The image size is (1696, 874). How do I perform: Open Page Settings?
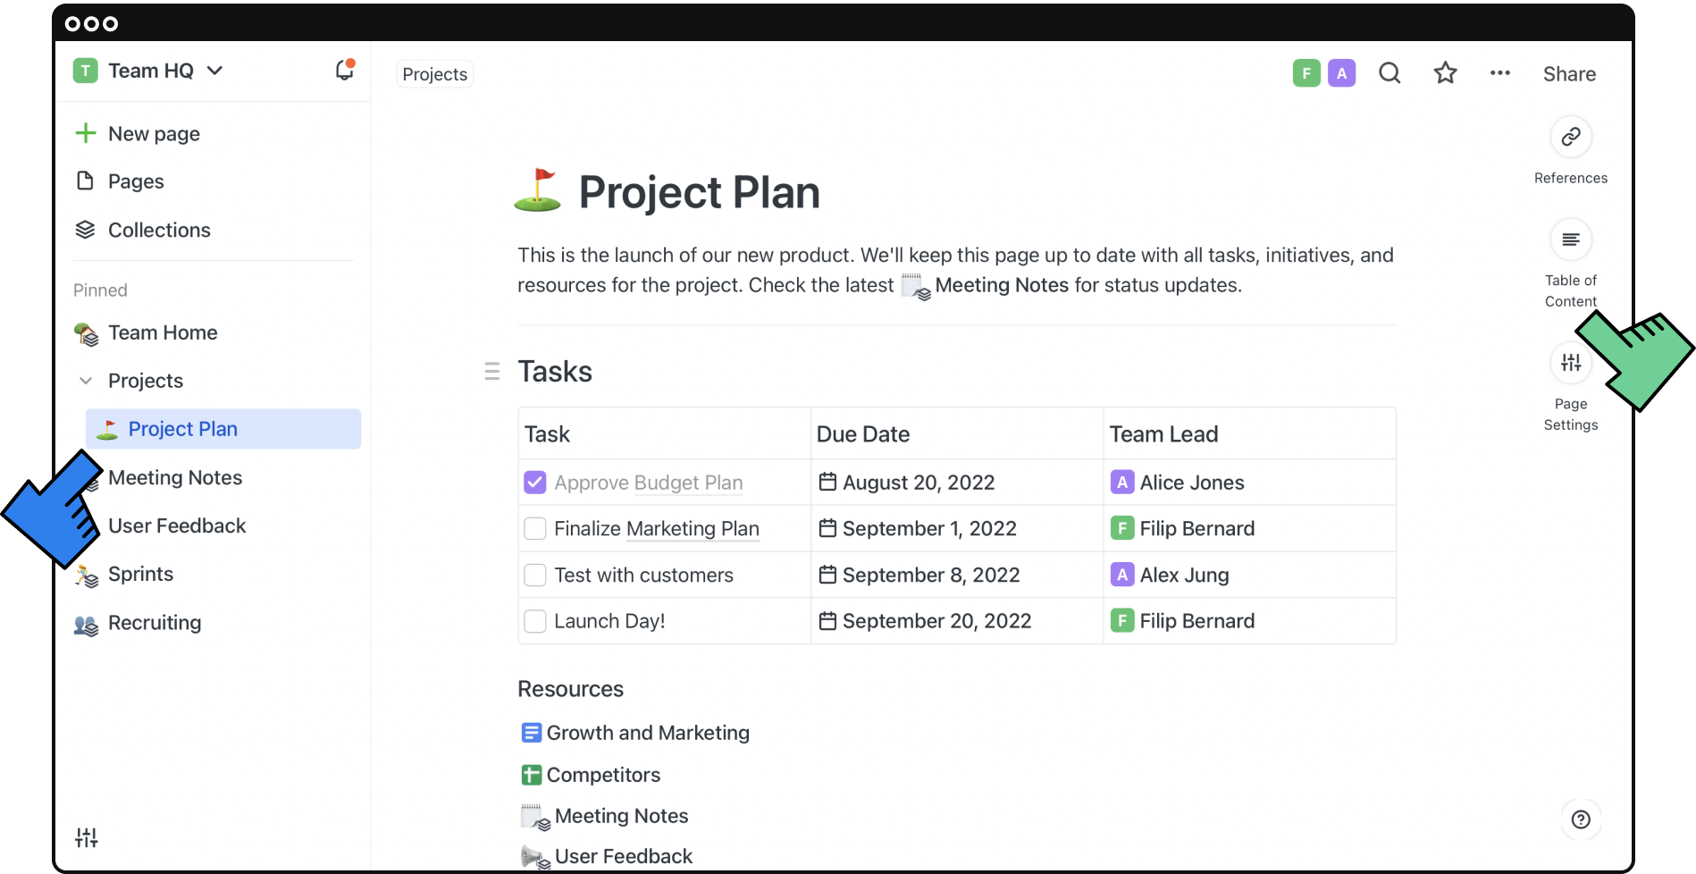point(1570,362)
